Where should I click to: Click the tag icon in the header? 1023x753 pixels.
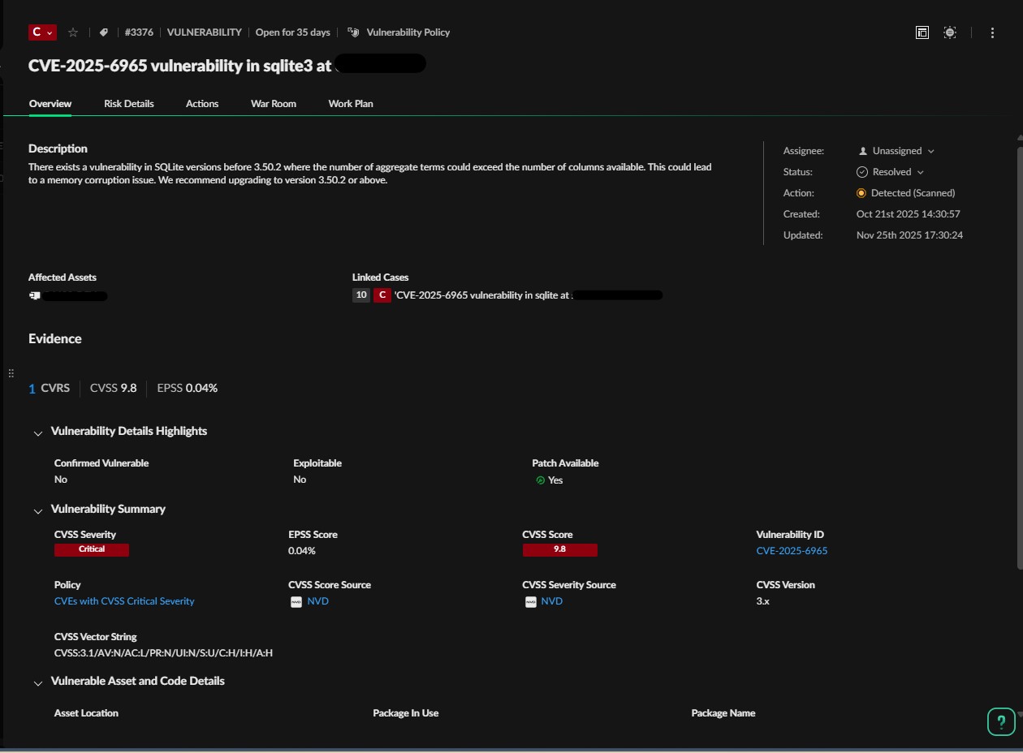point(104,32)
